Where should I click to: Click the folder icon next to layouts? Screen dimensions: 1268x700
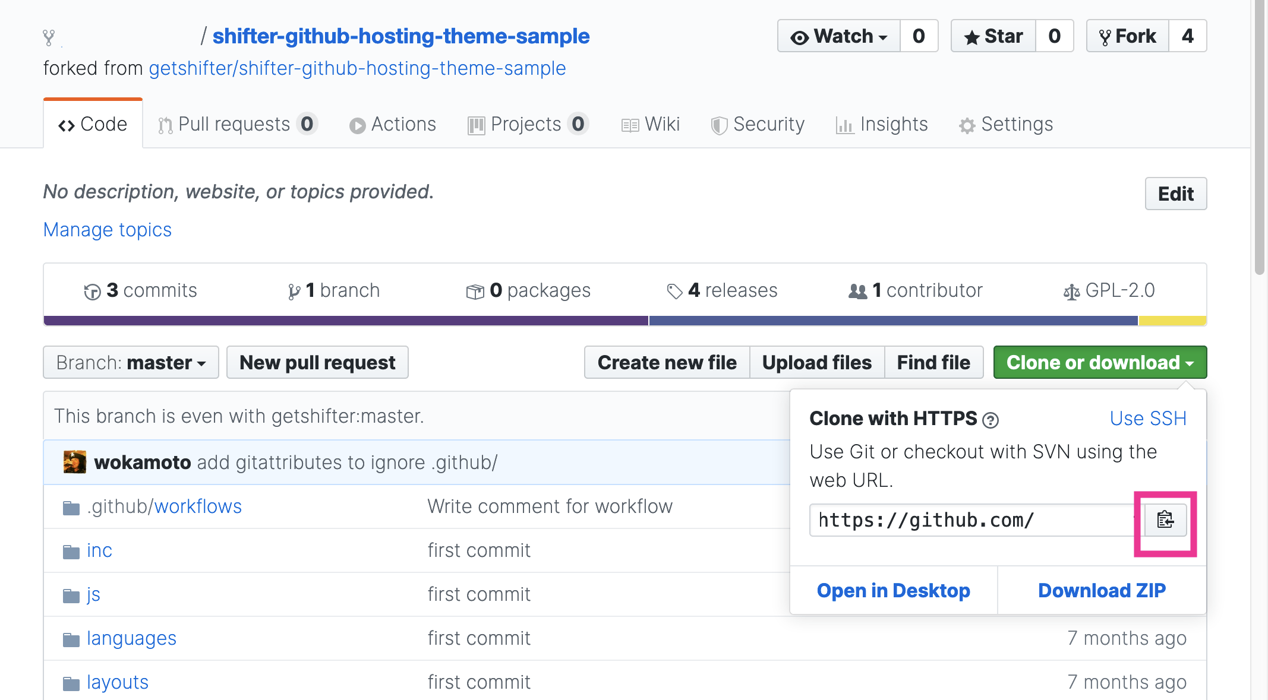pos(71,683)
